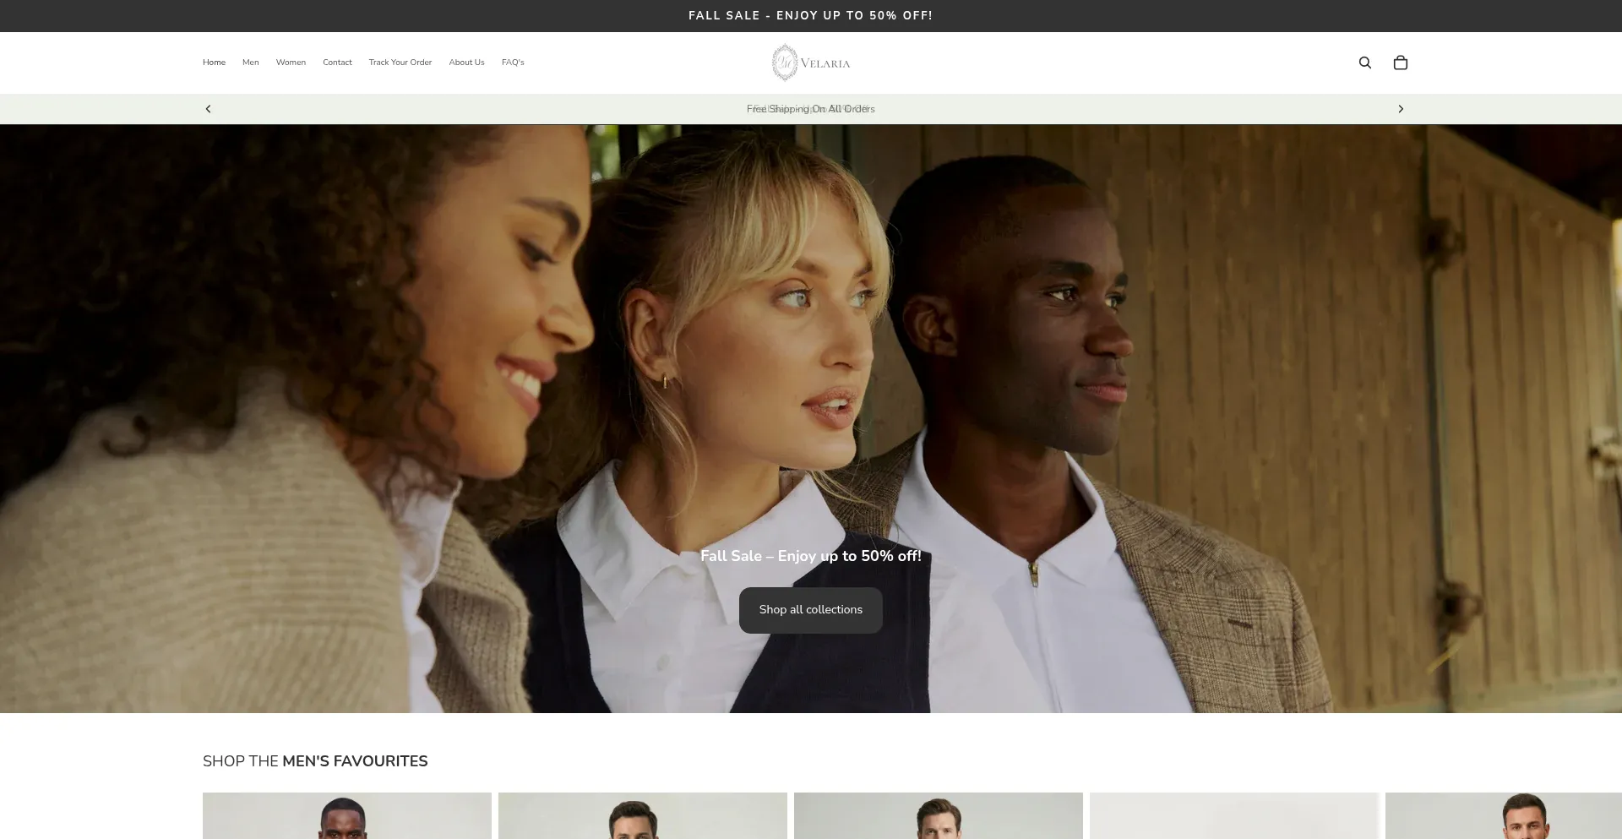Show previous announcement with left chevron

208,109
